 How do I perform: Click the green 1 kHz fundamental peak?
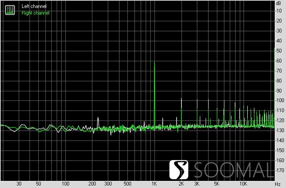coord(154,94)
